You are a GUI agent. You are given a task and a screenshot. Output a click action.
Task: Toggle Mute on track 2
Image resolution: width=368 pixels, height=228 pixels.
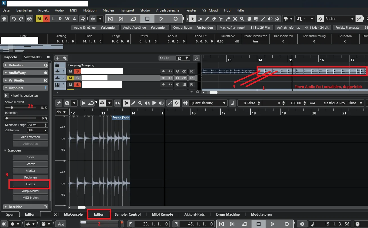click(x=70, y=78)
